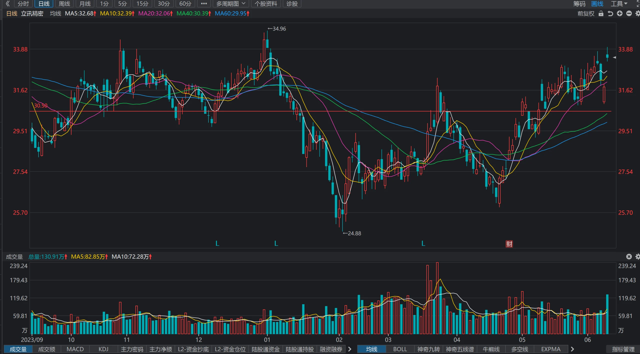Click the stock name 立讯精密
This screenshot has height=354, width=640.
coord(32,14)
